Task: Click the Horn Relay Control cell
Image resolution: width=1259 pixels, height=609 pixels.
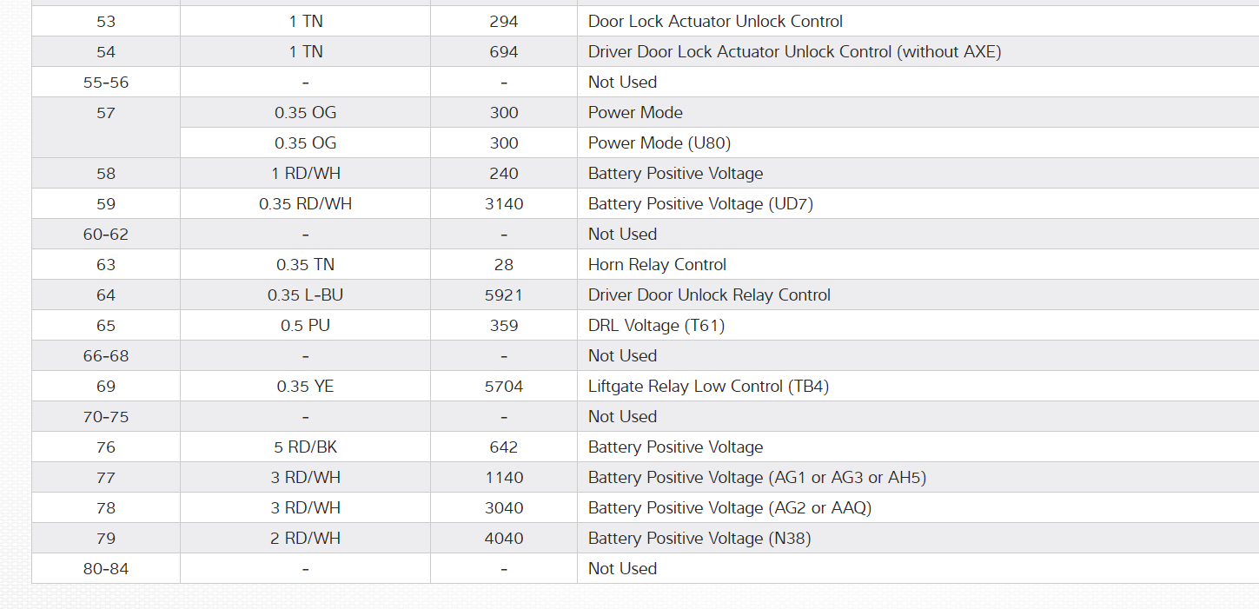Action: pyautogui.click(x=657, y=265)
